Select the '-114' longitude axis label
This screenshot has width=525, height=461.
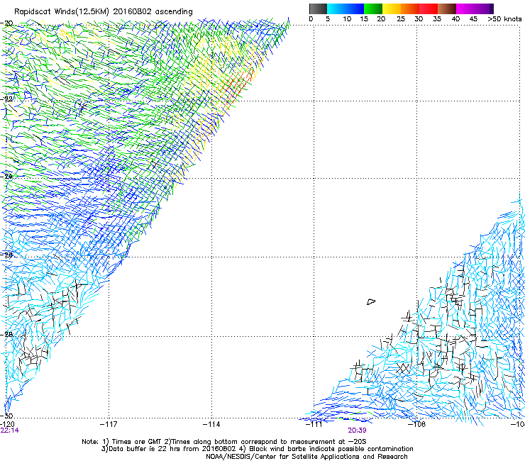(x=211, y=425)
